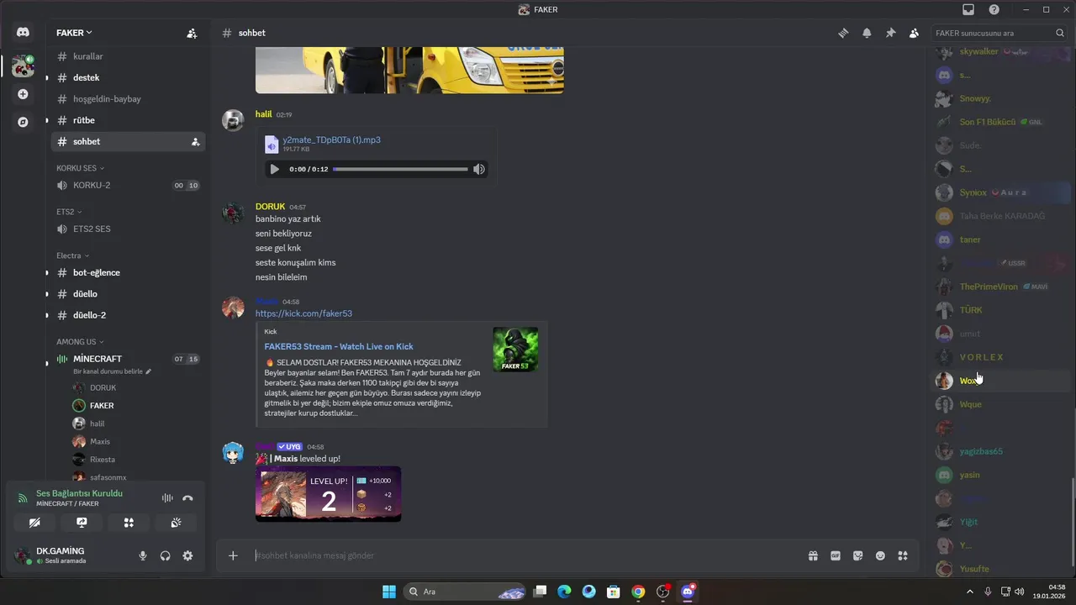The height and width of the screenshot is (605, 1076).
Task: Join the ETS2 SES voice channel
Action: tap(128, 229)
